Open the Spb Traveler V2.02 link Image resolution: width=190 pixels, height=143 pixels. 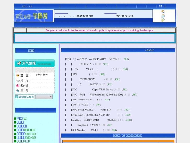click(x=82, y=100)
